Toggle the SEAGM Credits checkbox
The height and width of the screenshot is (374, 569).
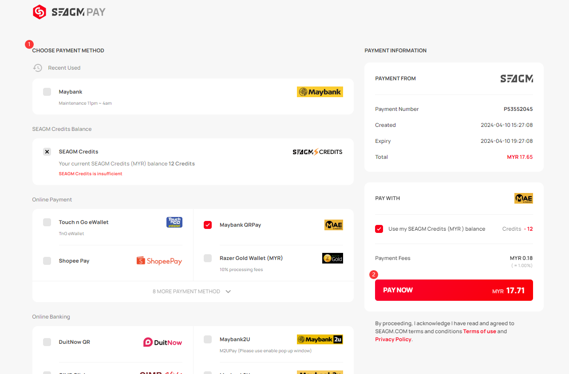[x=47, y=152]
